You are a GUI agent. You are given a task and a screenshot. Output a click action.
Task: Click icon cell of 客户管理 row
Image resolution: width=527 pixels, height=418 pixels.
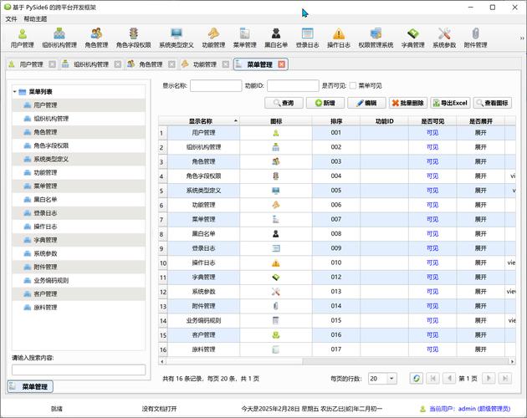275,335
